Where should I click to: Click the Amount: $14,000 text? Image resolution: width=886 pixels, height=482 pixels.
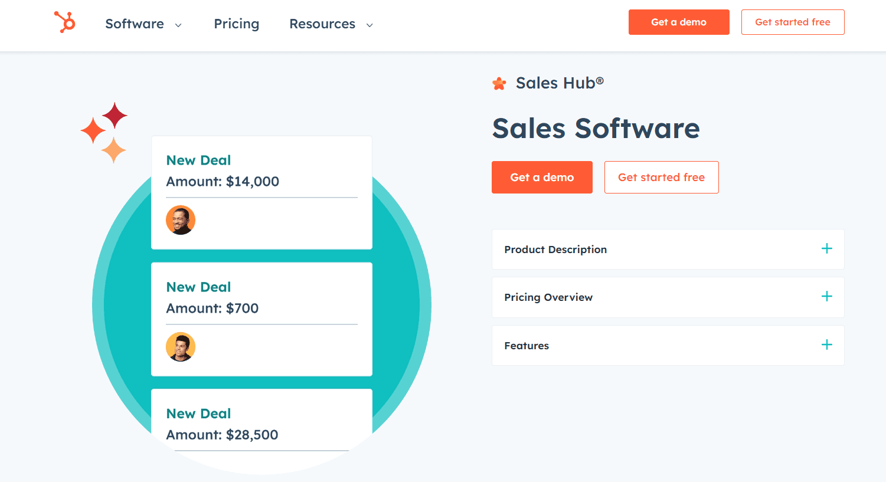point(223,182)
